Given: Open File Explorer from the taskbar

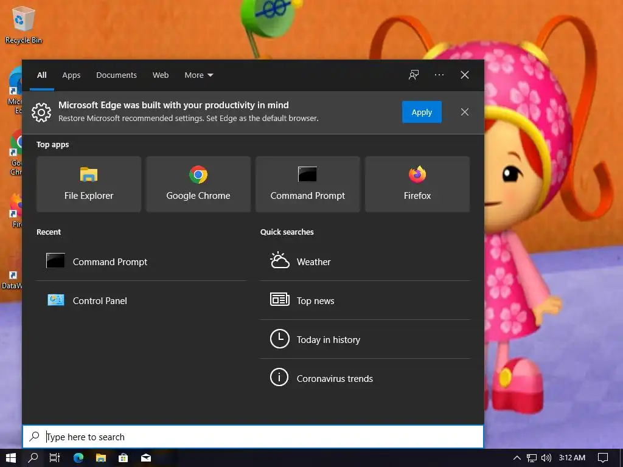Looking at the screenshot, I should click(101, 458).
